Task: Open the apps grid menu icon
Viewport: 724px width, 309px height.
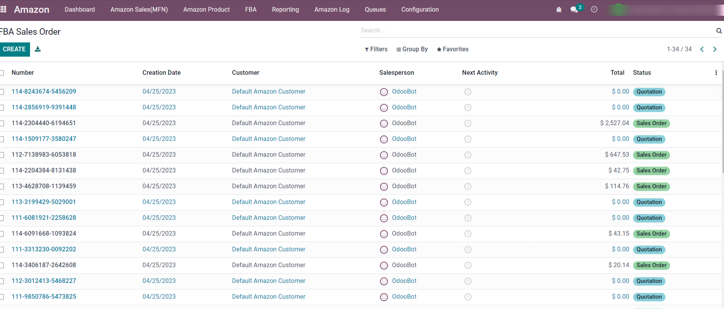Action: click(x=3, y=9)
